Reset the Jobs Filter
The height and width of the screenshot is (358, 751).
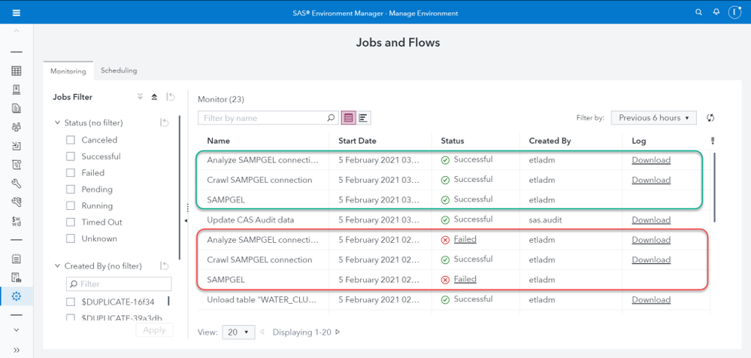click(171, 97)
